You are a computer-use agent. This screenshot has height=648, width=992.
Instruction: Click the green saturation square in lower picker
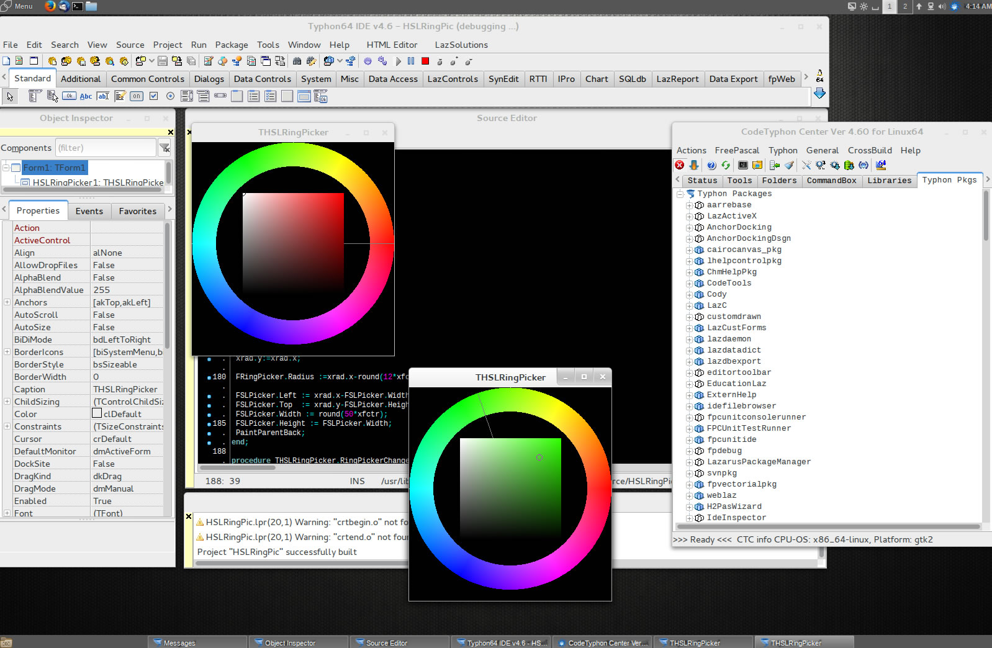(510, 488)
